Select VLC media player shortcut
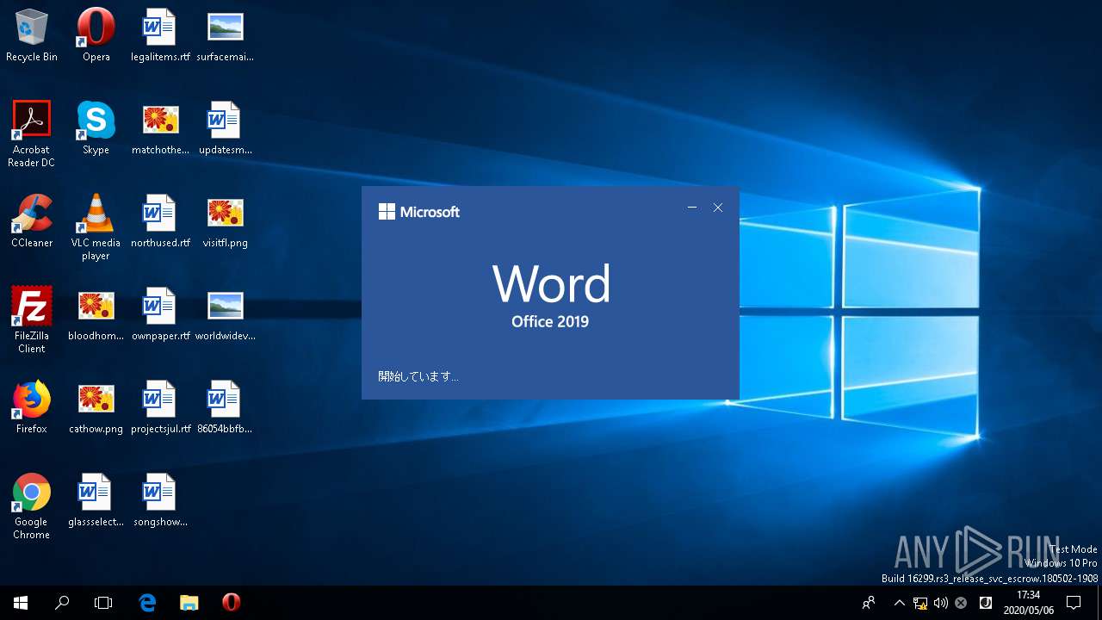This screenshot has height=620, width=1102. [x=96, y=226]
